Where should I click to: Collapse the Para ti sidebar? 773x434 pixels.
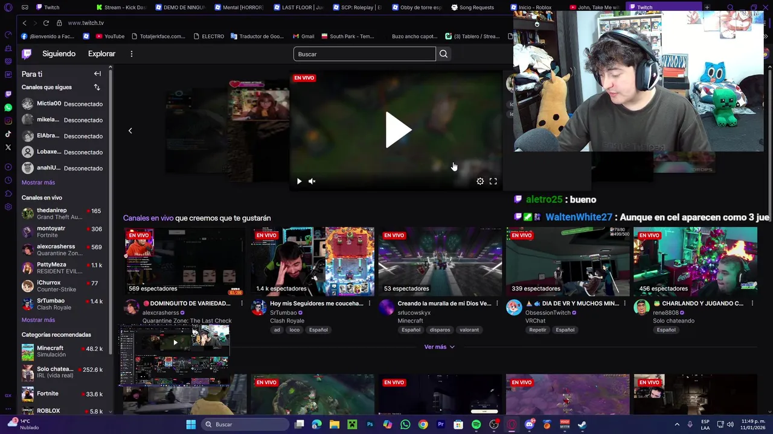(97, 74)
